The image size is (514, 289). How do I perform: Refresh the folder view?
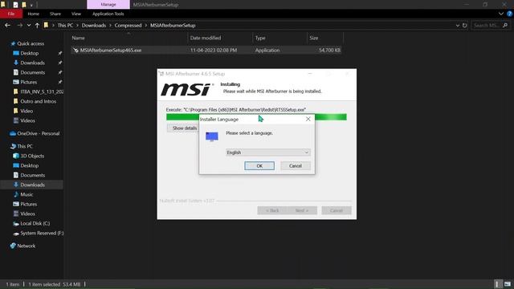pyautogui.click(x=464, y=25)
